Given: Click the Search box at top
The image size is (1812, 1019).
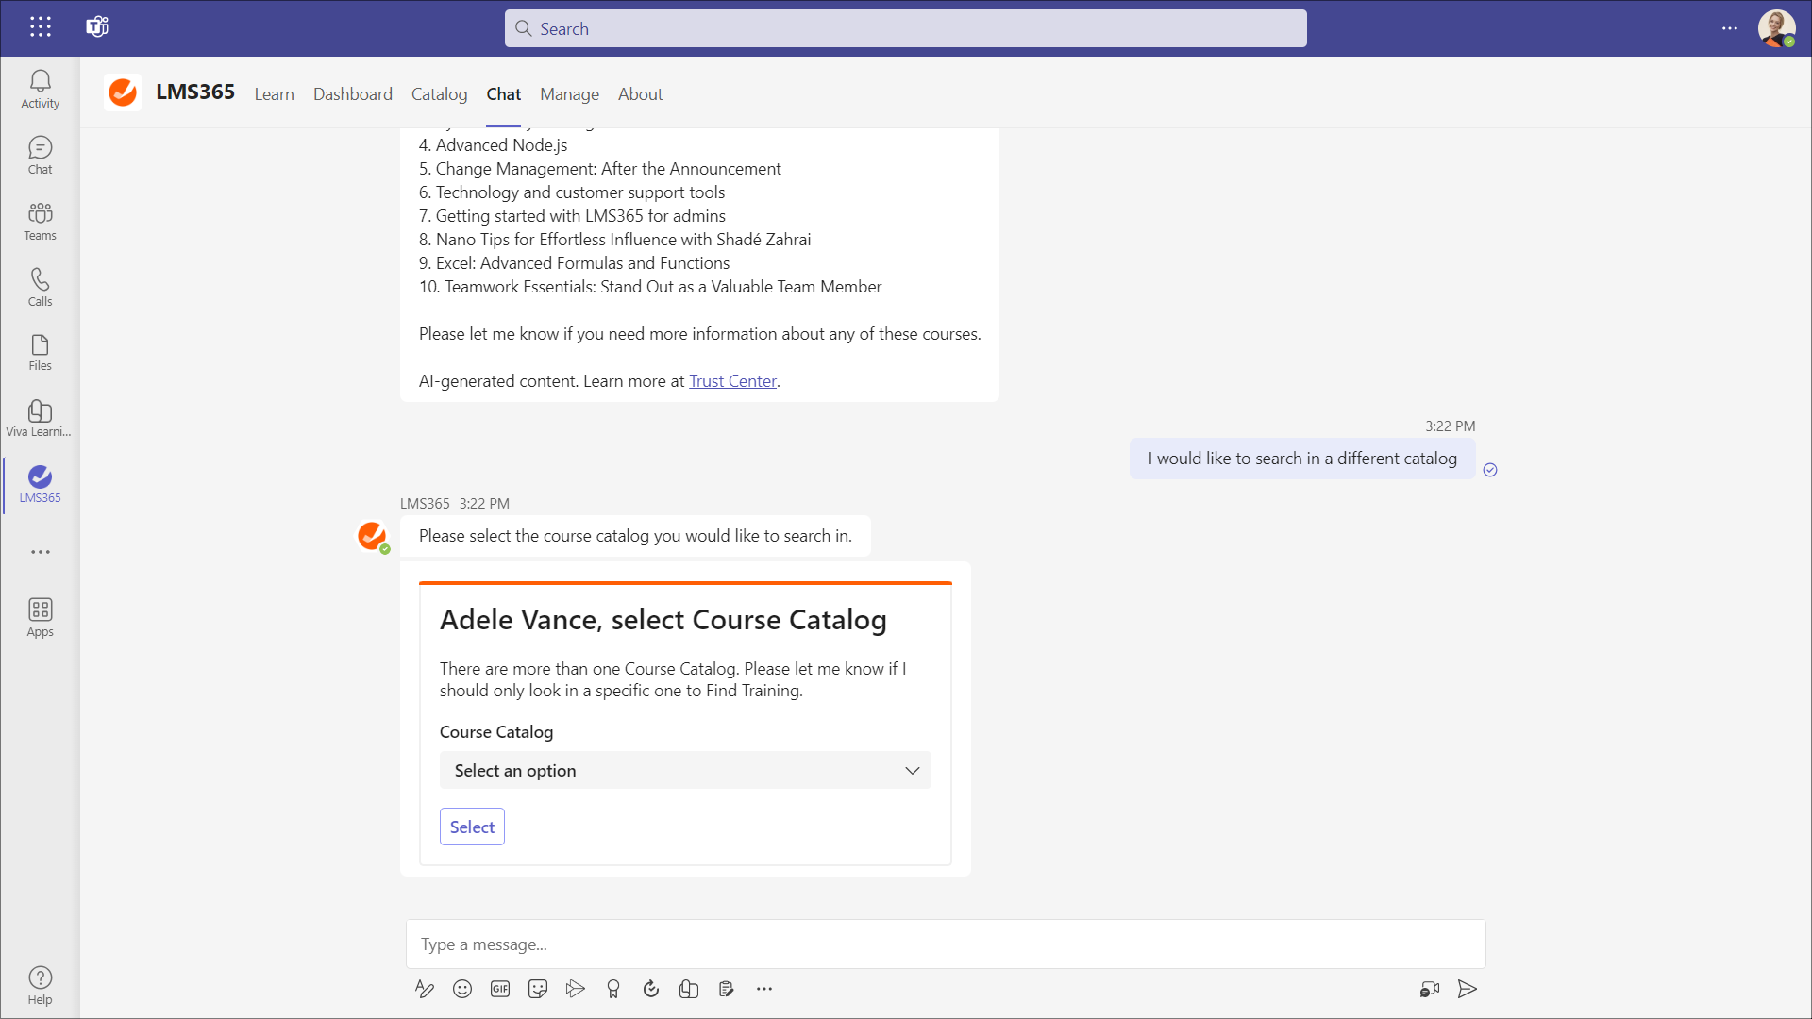Looking at the screenshot, I should click(906, 28).
